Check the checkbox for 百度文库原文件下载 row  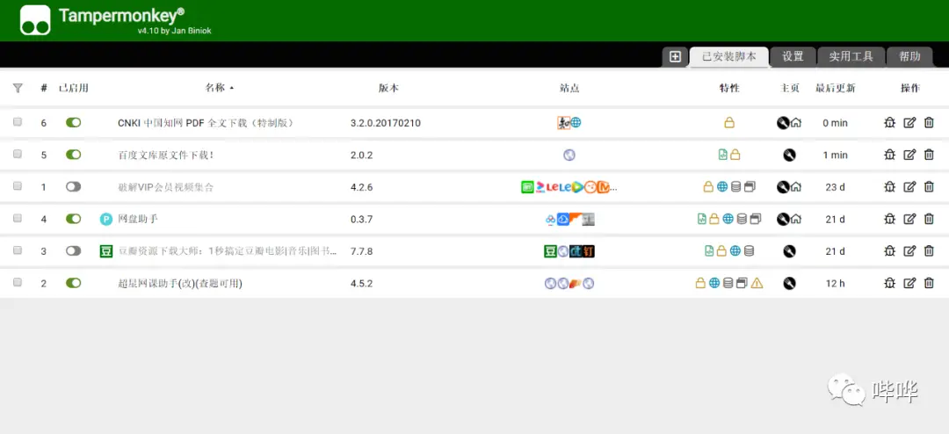[x=18, y=155]
